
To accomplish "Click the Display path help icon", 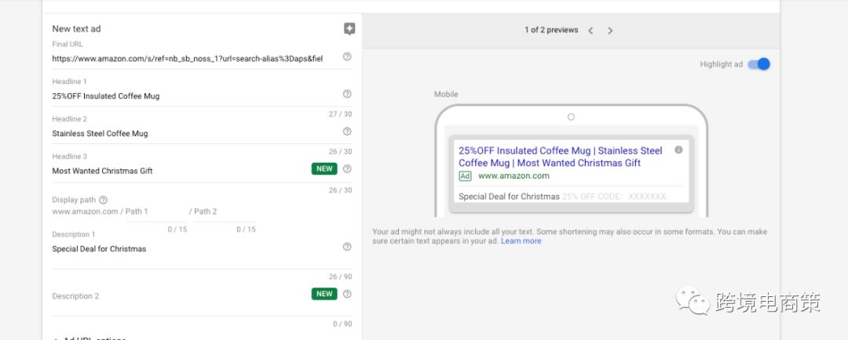I will tap(104, 200).
